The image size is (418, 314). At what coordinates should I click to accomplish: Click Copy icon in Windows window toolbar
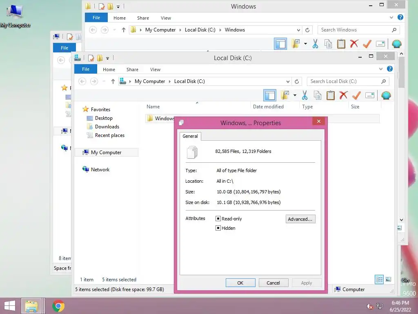tap(328, 44)
